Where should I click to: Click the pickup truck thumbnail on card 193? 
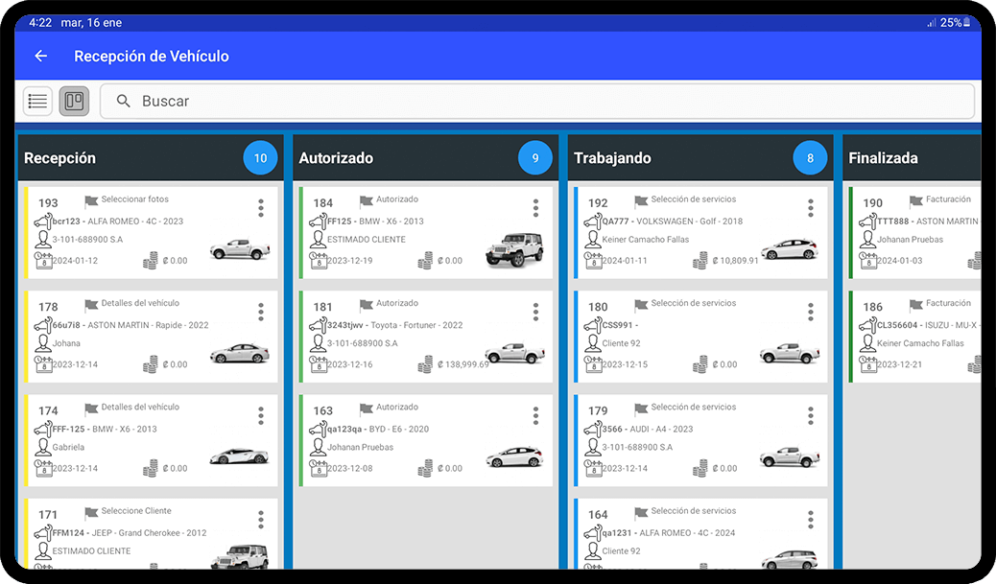(x=240, y=247)
